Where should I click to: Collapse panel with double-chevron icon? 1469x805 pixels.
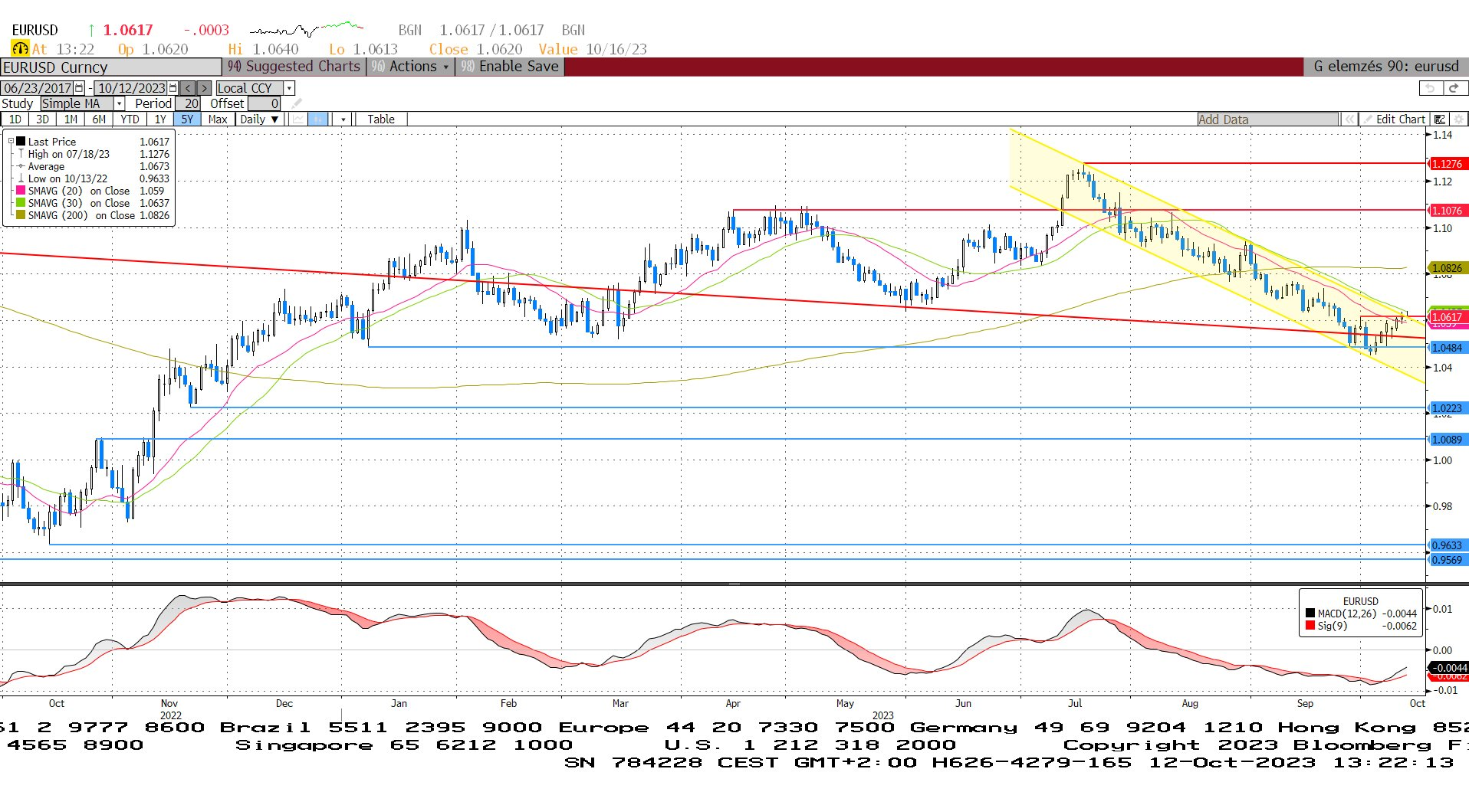coord(1349,119)
